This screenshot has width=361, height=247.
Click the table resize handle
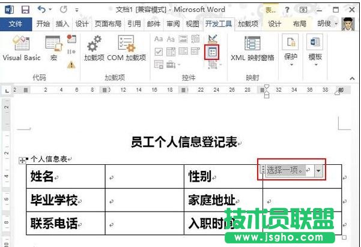[344, 237]
